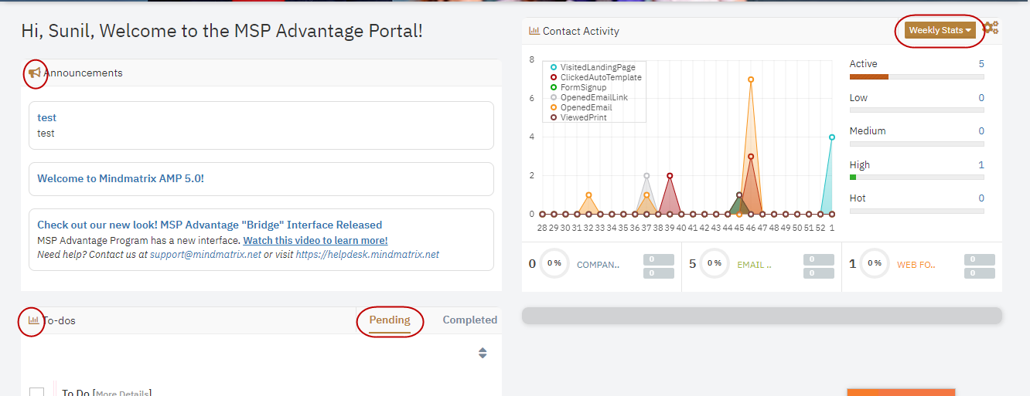Open the 'test' announcement
Viewport: 1030px width, 396px height.
[47, 117]
